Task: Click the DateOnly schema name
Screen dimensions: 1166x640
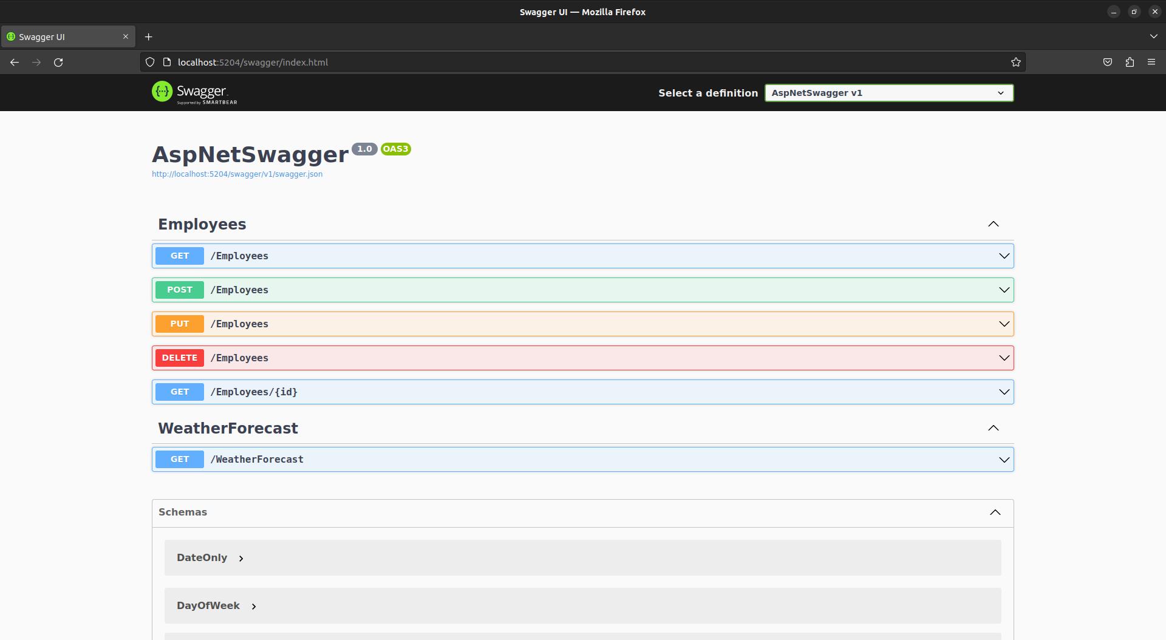Action: (202, 557)
